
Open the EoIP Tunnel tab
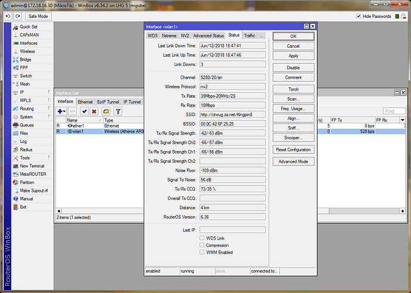click(x=108, y=102)
